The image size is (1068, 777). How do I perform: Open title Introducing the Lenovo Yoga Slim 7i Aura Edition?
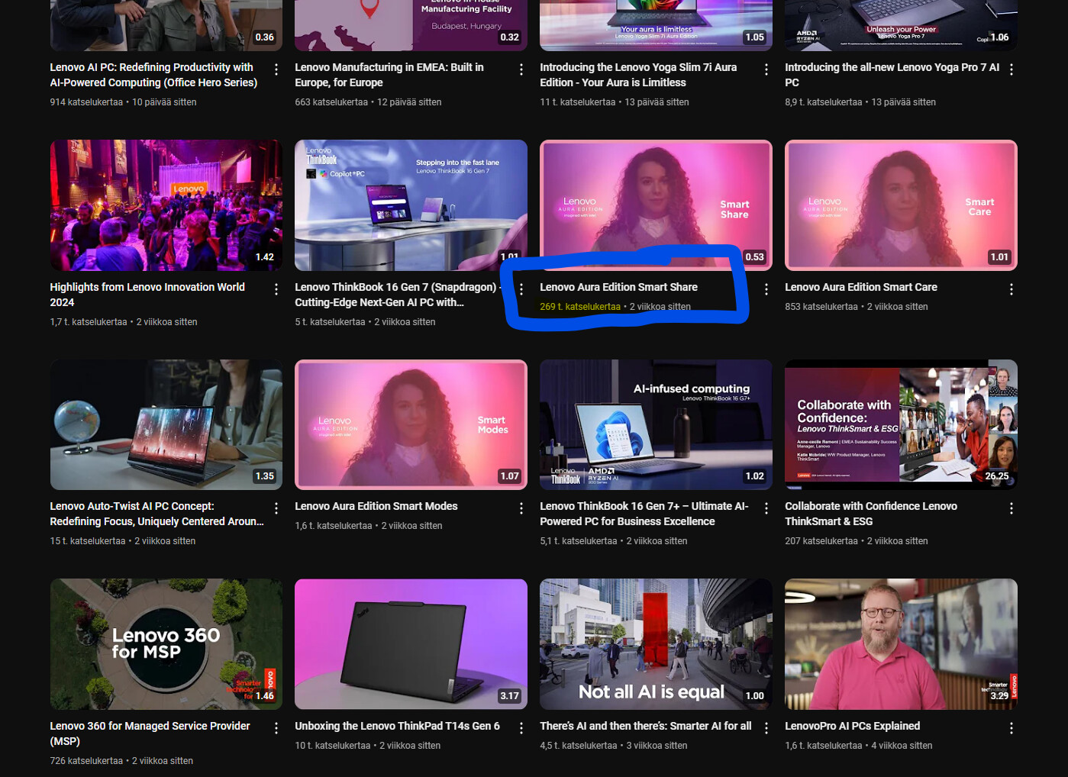pyautogui.click(x=638, y=75)
